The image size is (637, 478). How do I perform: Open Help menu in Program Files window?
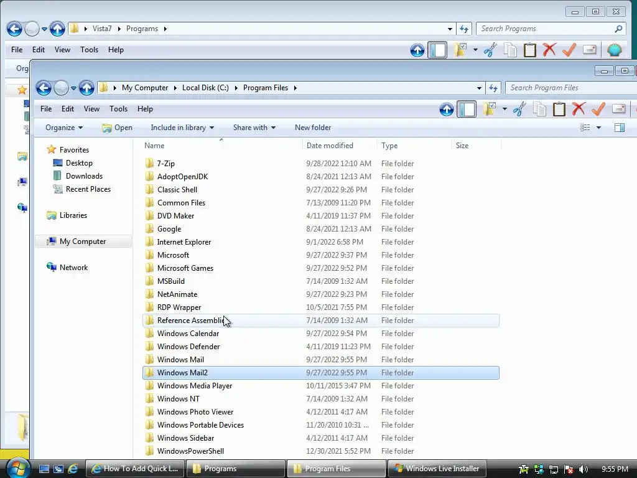pyautogui.click(x=145, y=109)
